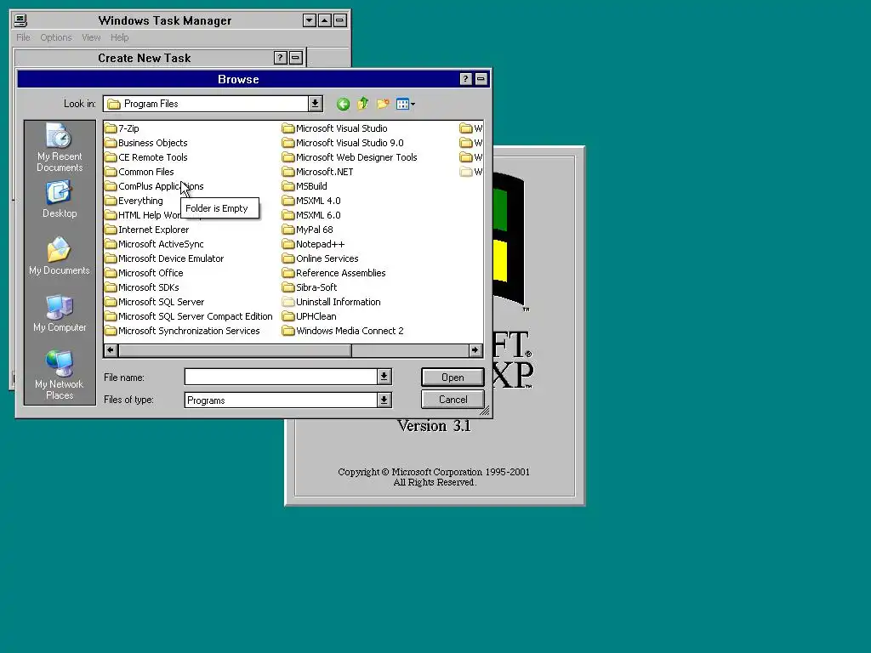
Task: Open Task Manager File menu
Action: (23, 37)
